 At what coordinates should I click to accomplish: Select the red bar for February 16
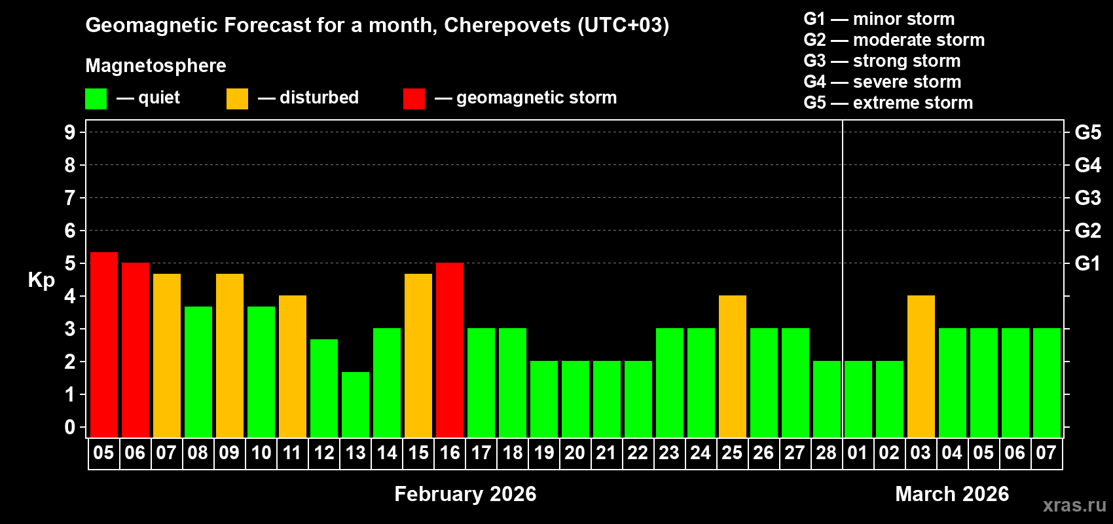(449, 350)
